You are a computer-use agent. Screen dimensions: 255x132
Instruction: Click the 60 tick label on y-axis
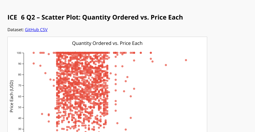coord(19,96)
